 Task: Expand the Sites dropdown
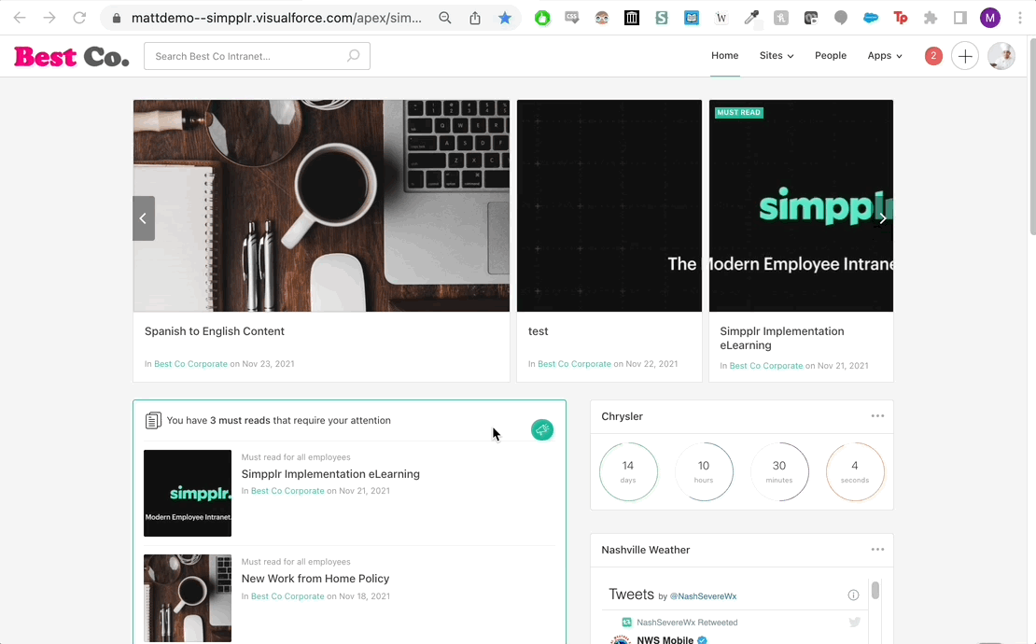tap(777, 55)
